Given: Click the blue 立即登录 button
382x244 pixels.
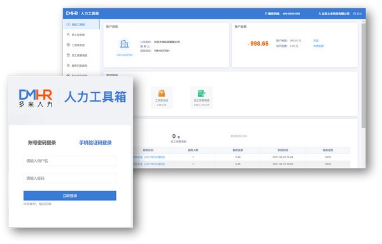Looking at the screenshot, I should (69, 196).
